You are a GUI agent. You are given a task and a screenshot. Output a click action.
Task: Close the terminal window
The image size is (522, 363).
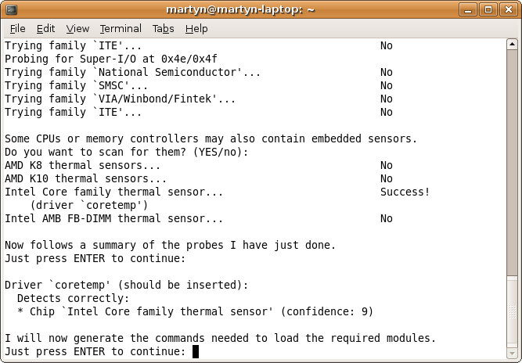[x=509, y=9]
